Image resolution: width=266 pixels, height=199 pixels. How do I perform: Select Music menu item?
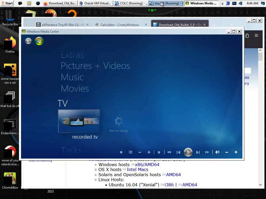click(72, 77)
